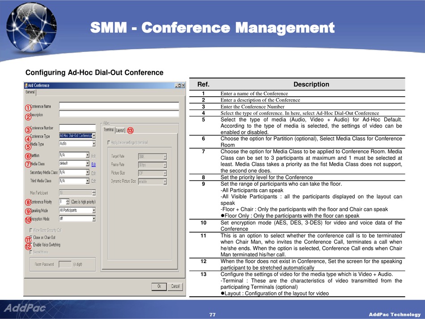
Task: Click the Add Conference window title icon
Action: (x=26, y=85)
